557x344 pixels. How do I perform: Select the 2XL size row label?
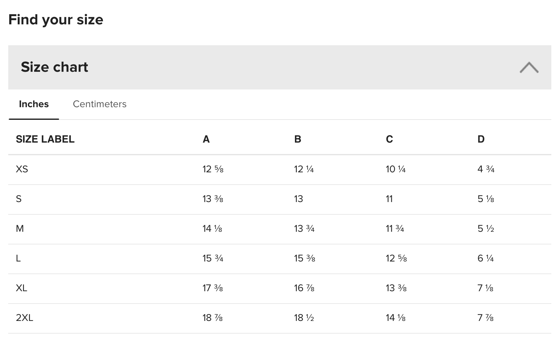[24, 318]
